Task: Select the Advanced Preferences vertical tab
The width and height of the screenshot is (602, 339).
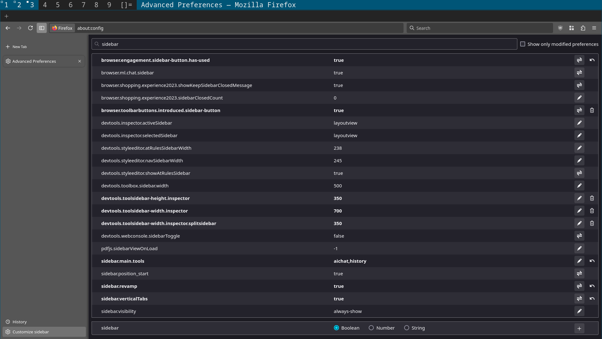Action: click(34, 61)
